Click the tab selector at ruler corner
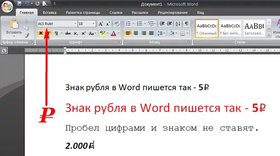This screenshot has height=156, width=280. coord(4,50)
